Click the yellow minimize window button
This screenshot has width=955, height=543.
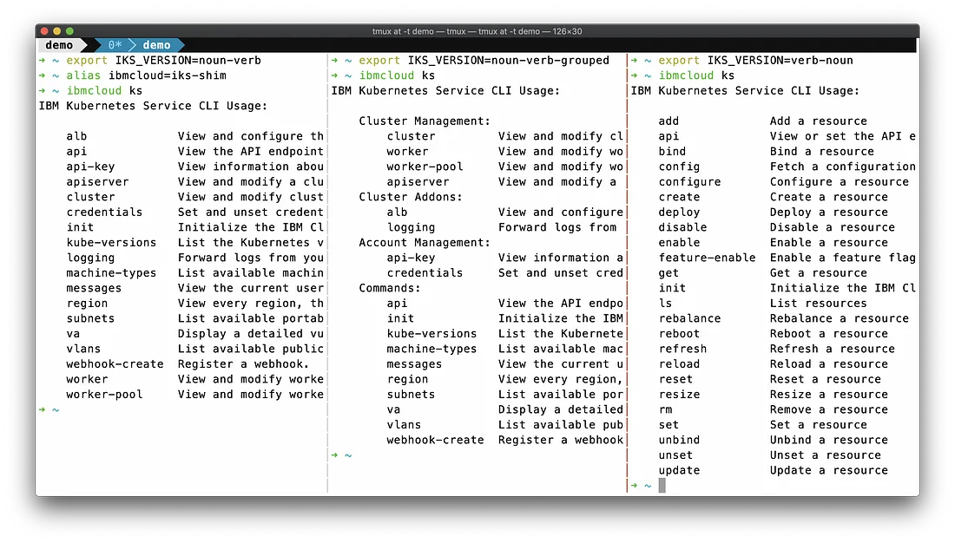(56, 31)
